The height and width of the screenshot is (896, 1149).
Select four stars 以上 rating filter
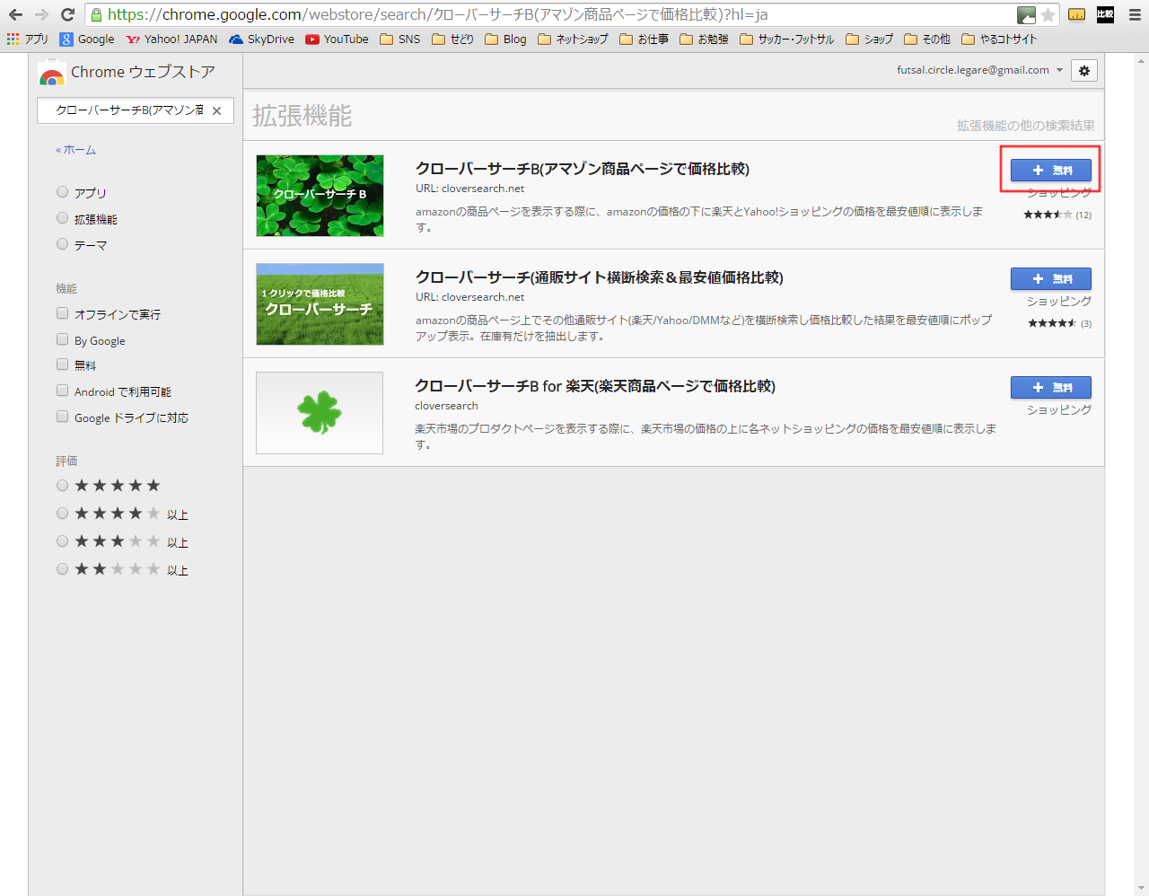[x=62, y=514]
